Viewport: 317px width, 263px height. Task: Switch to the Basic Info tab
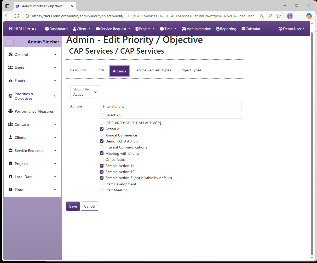click(78, 70)
